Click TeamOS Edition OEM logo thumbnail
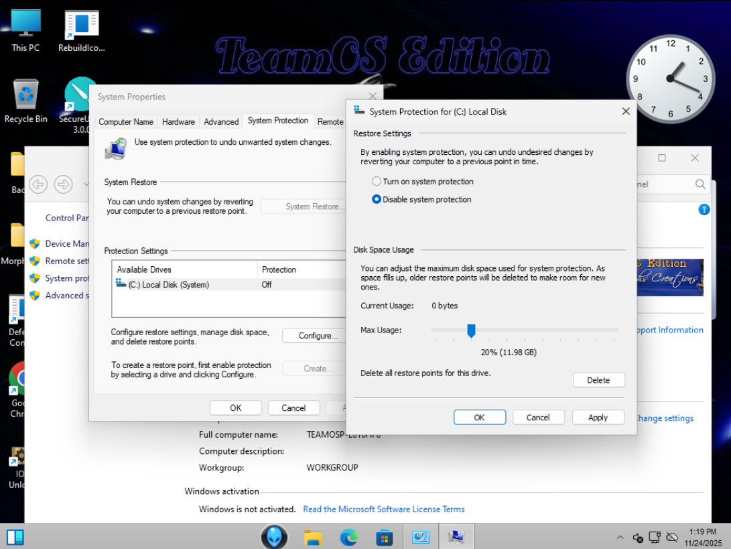731x549 pixels. [x=670, y=278]
